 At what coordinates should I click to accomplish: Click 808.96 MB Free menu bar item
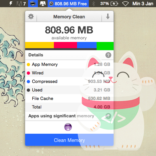tap(68, 4)
